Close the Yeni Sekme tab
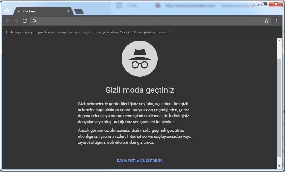Image resolution: width=285 pixels, height=172 pixels. [x=68, y=11]
